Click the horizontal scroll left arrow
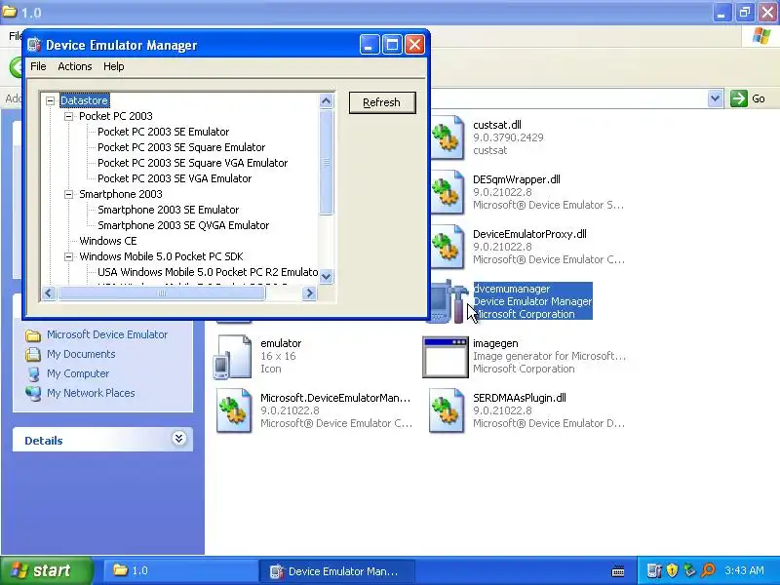The width and height of the screenshot is (780, 585). click(48, 293)
